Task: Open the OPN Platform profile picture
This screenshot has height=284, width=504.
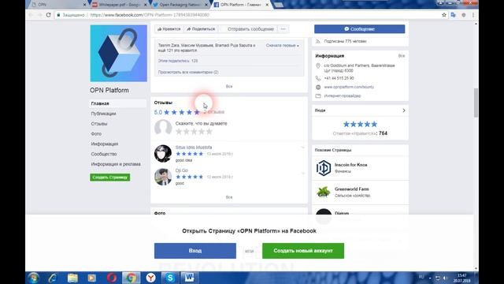Action: [119, 54]
